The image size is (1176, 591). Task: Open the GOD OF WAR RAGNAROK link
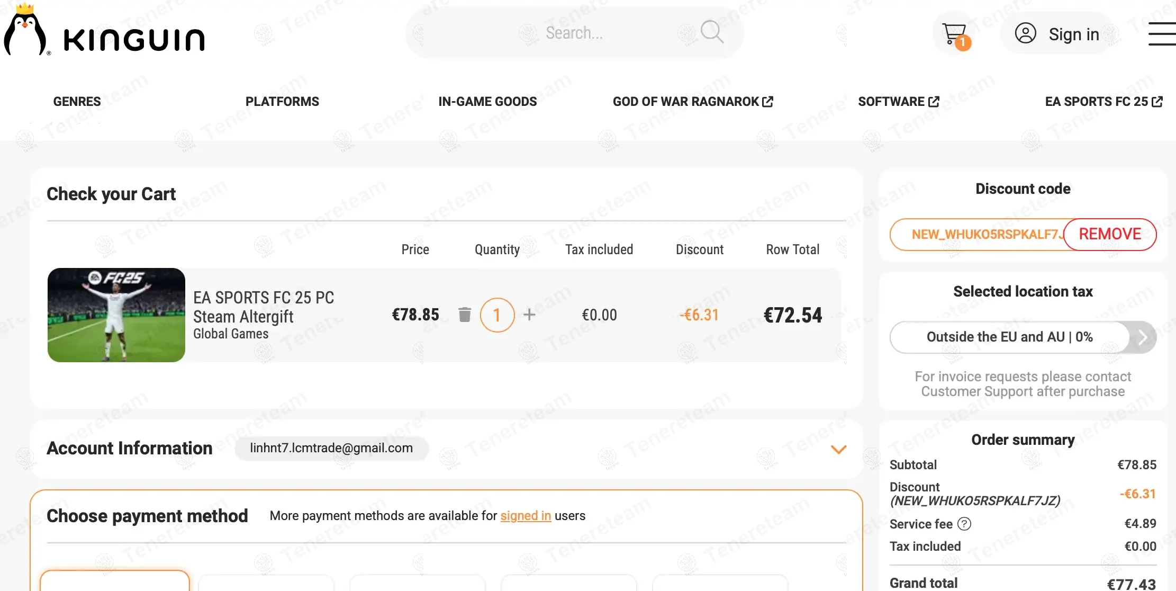pyautogui.click(x=693, y=102)
